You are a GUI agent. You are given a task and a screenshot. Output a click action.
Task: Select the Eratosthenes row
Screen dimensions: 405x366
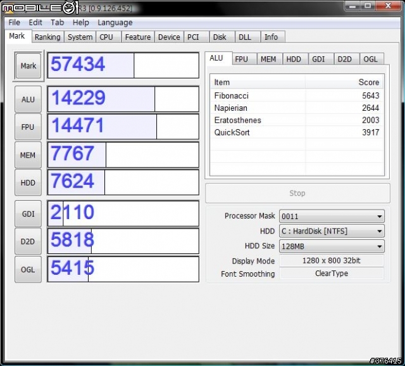297,120
